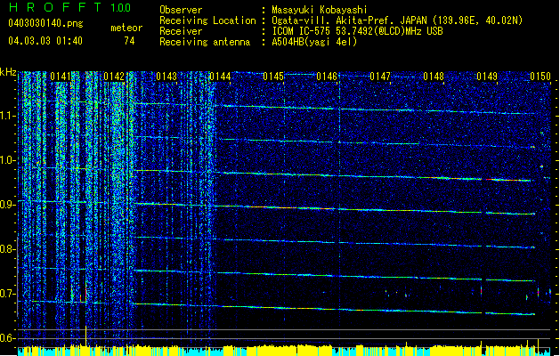Screen dimensions: 560x356
Task: Select the 0149 time label
Action: [x=487, y=77]
